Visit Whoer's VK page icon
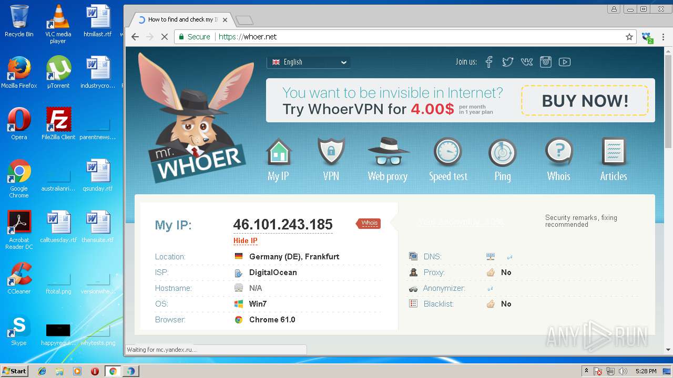 click(x=527, y=62)
